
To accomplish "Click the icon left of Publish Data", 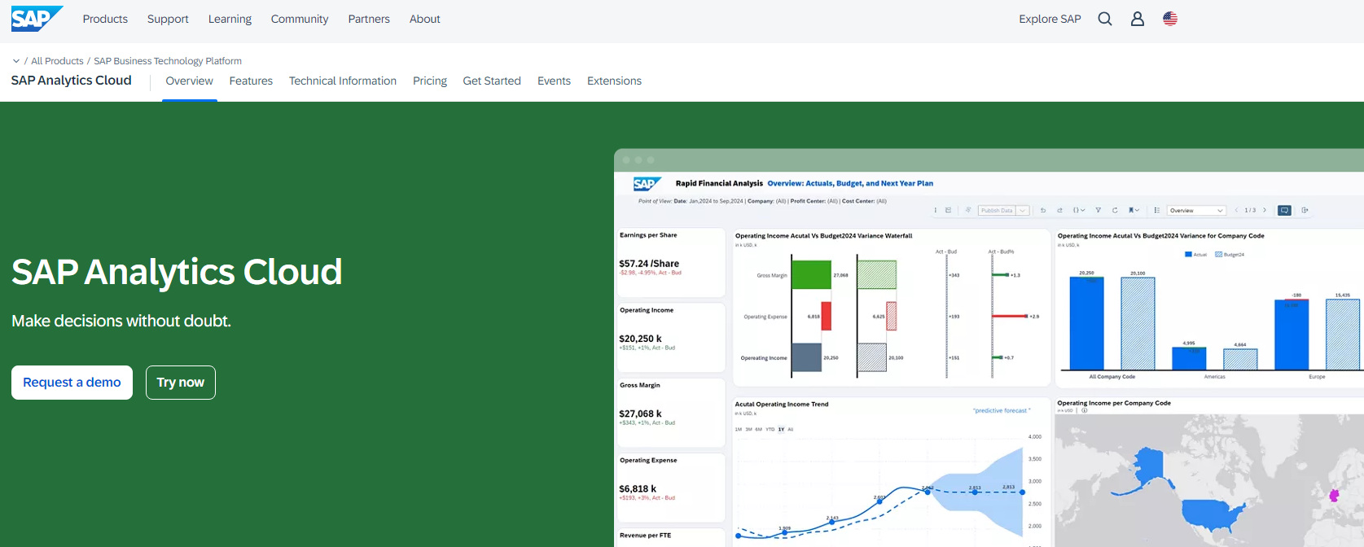I will pyautogui.click(x=968, y=210).
